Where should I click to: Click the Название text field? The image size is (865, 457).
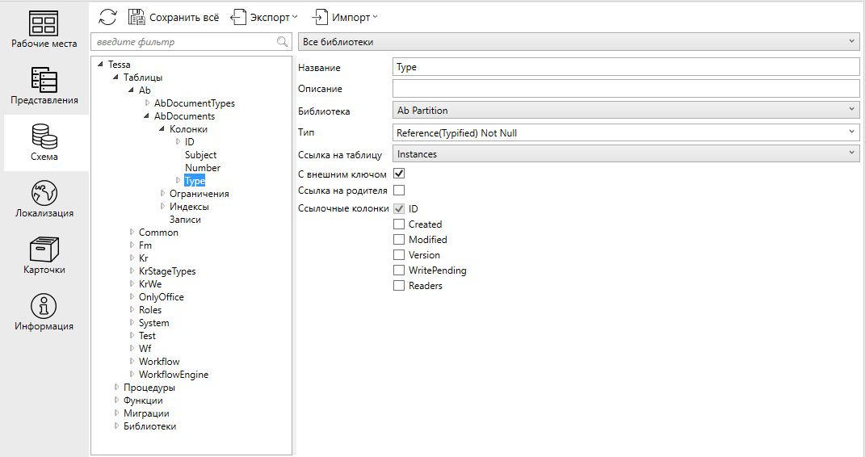625,67
